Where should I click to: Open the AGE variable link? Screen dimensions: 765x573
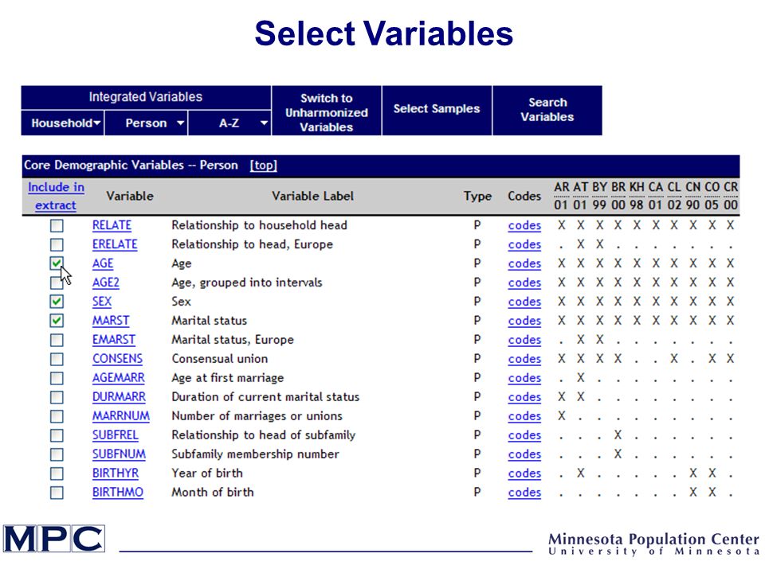pyautogui.click(x=103, y=263)
